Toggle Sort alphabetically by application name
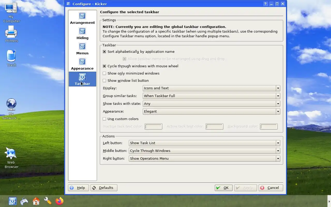 pyautogui.click(x=139, y=51)
